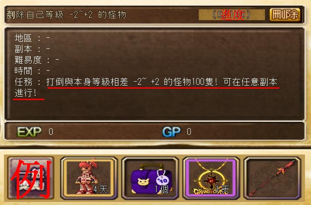Click the underlined 進行! text line
311x205 pixels.
click(25, 93)
